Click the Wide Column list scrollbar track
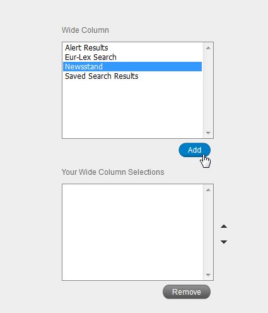 tap(208, 90)
